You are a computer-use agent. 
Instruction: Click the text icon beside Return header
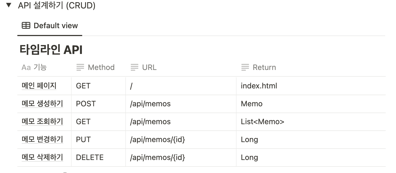click(245, 67)
